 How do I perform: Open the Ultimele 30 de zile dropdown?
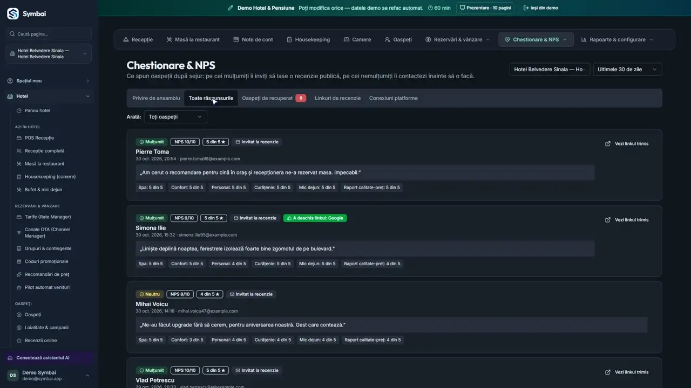tap(627, 70)
